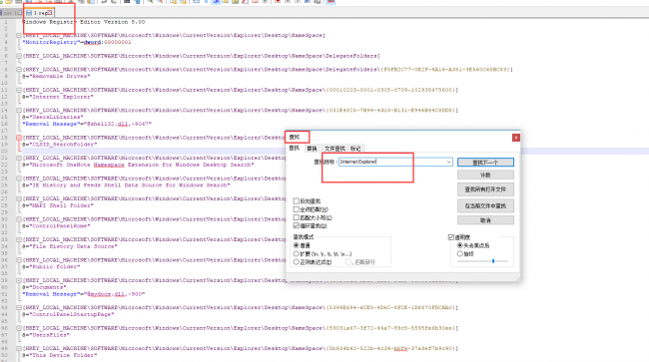Click the @="File History Data Source" text
The width and height of the screenshot is (649, 362).
point(70,246)
